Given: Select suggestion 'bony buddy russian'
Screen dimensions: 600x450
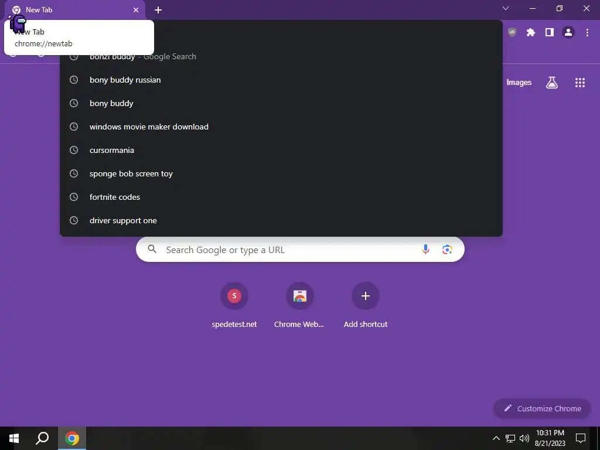Looking at the screenshot, I should tap(281, 80).
